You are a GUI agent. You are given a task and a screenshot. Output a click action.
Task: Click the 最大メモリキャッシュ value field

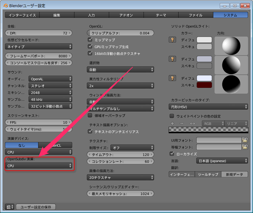[x=120, y=193]
